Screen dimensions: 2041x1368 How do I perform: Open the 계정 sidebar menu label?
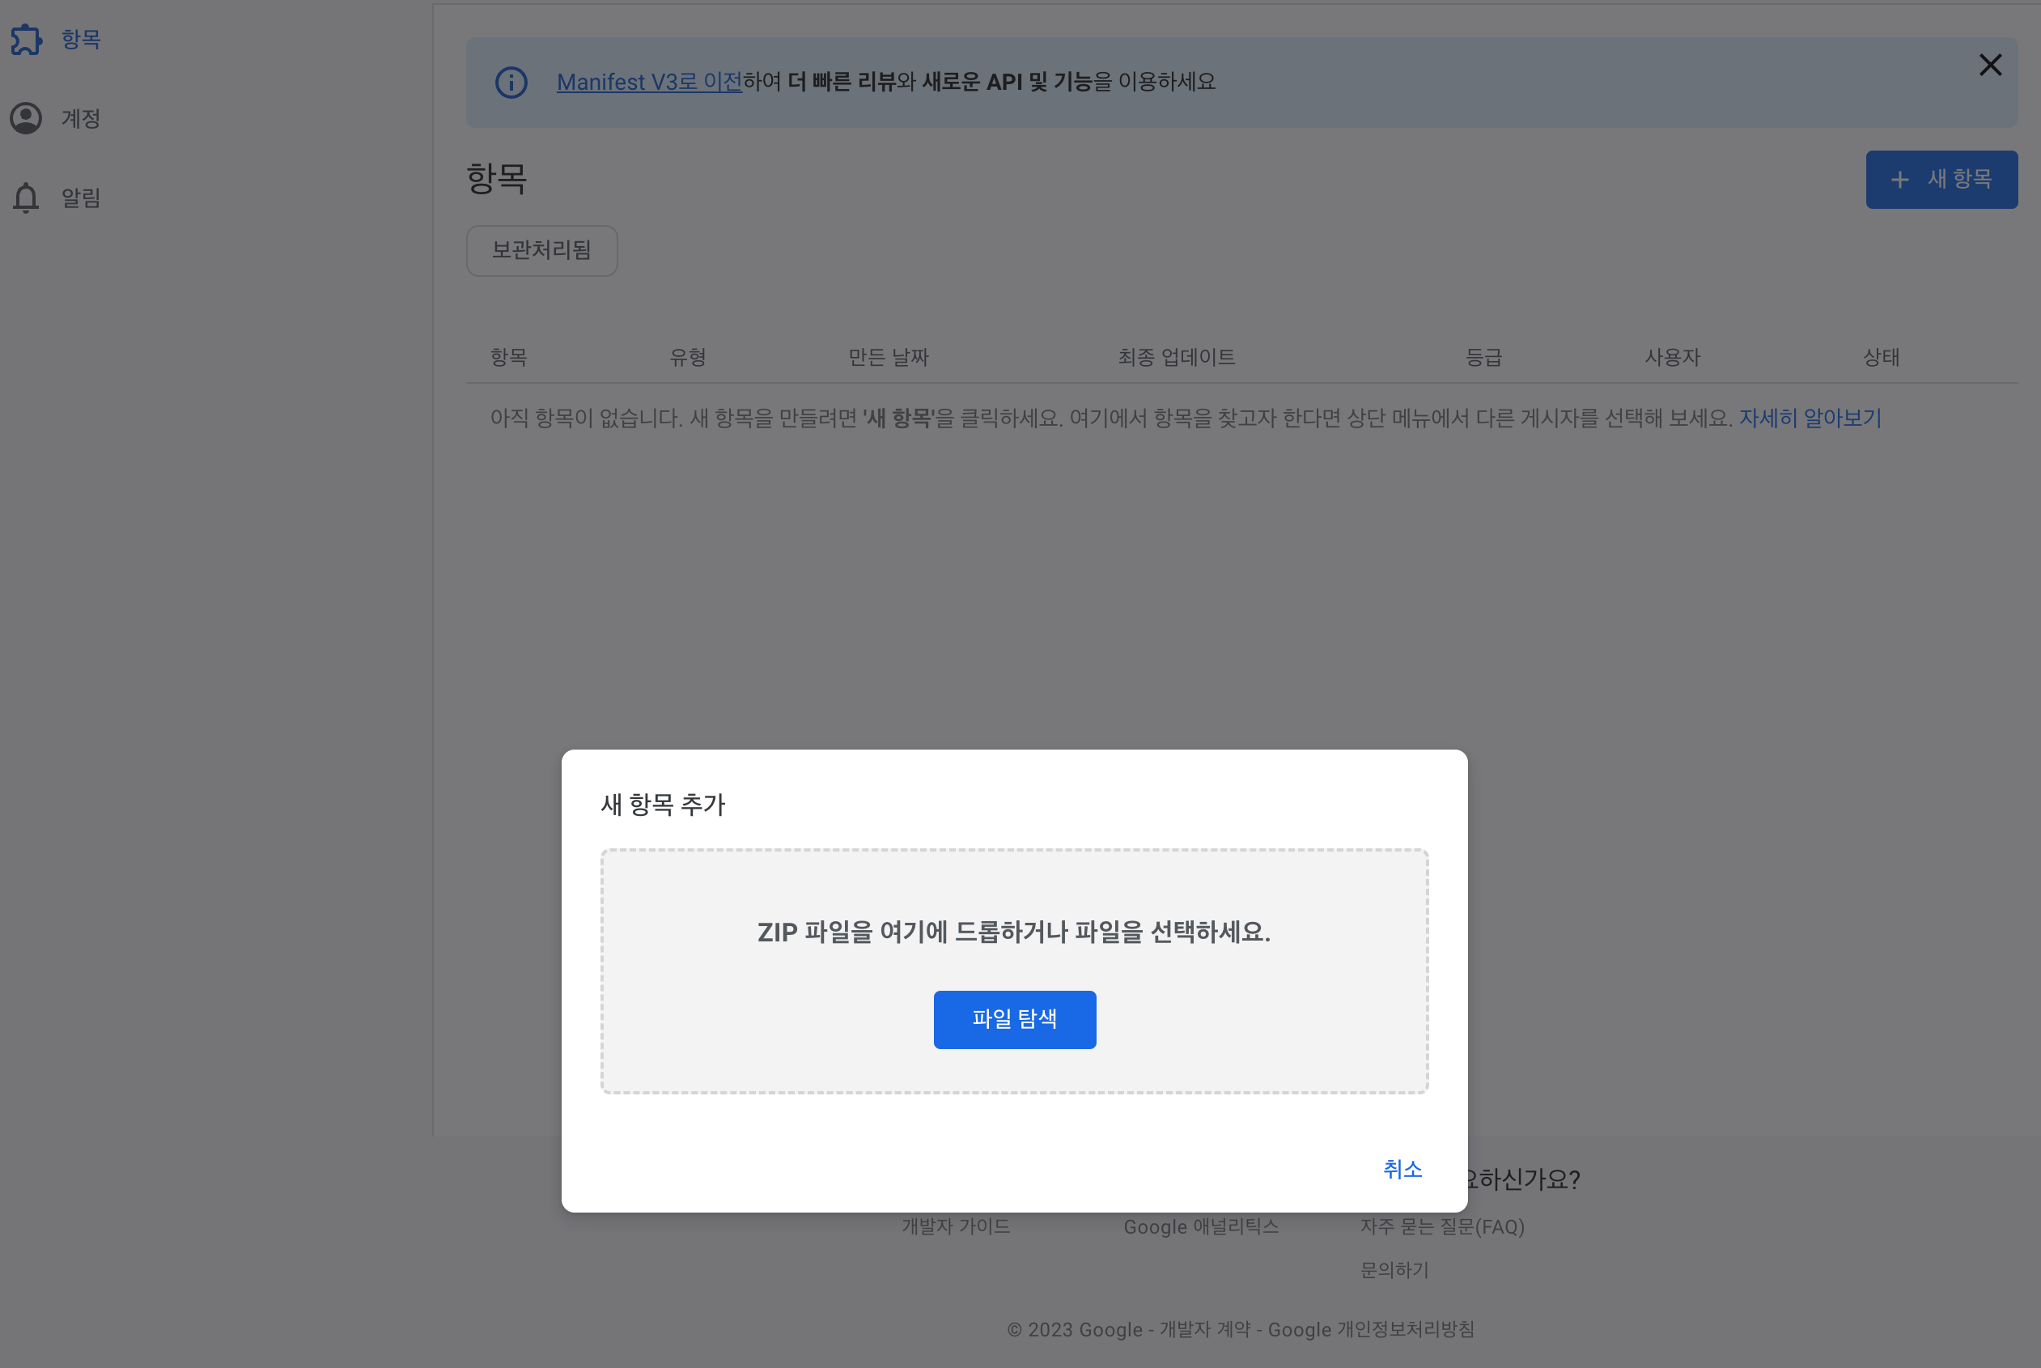coord(81,119)
